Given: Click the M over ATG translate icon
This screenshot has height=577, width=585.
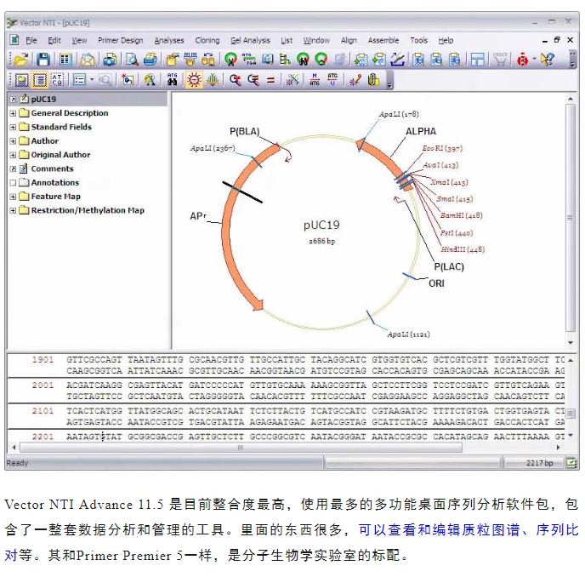Looking at the screenshot, I should (315, 79).
